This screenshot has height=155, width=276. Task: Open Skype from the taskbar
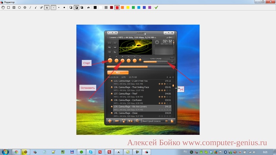(x=91, y=152)
